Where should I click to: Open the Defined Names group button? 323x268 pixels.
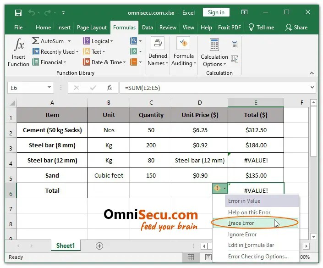158,51
